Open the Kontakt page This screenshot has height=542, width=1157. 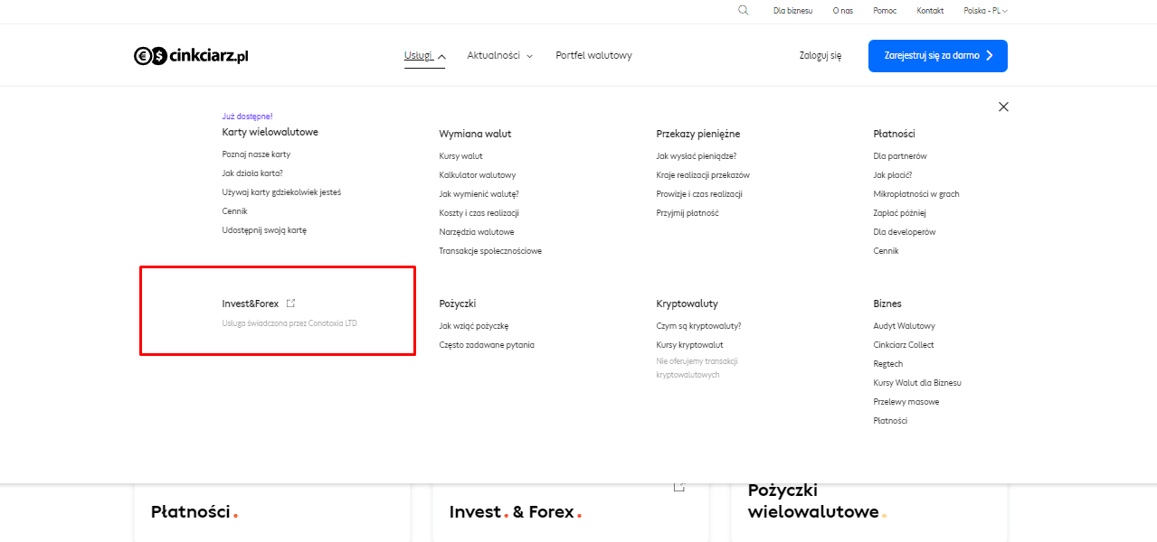930,11
